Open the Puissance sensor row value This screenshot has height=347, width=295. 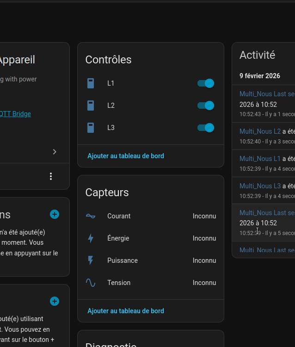(x=204, y=260)
